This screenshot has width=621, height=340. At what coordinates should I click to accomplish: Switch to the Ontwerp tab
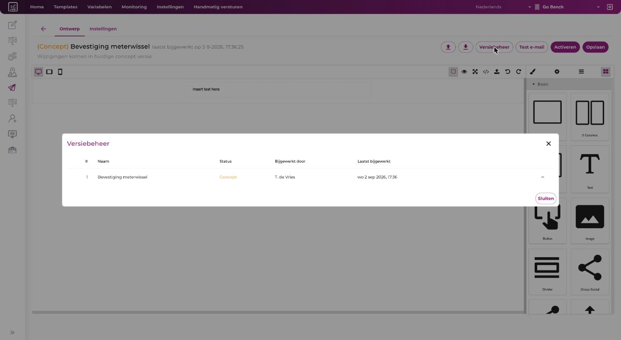coord(69,29)
